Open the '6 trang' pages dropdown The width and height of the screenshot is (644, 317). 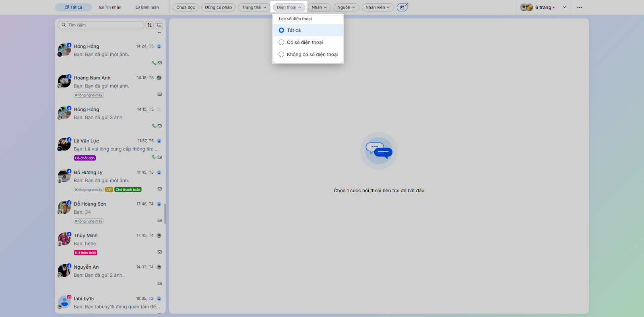click(x=543, y=7)
